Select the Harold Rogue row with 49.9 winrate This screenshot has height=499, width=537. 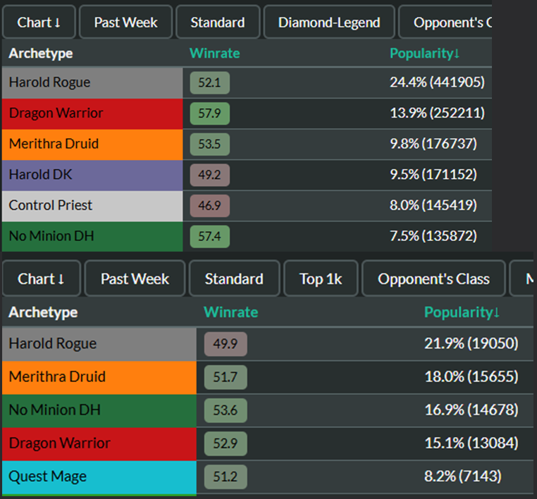coord(268,343)
